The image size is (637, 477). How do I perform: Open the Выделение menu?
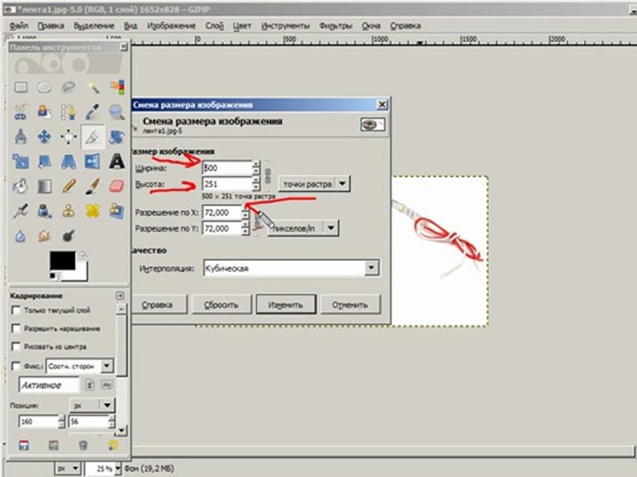[x=94, y=26]
